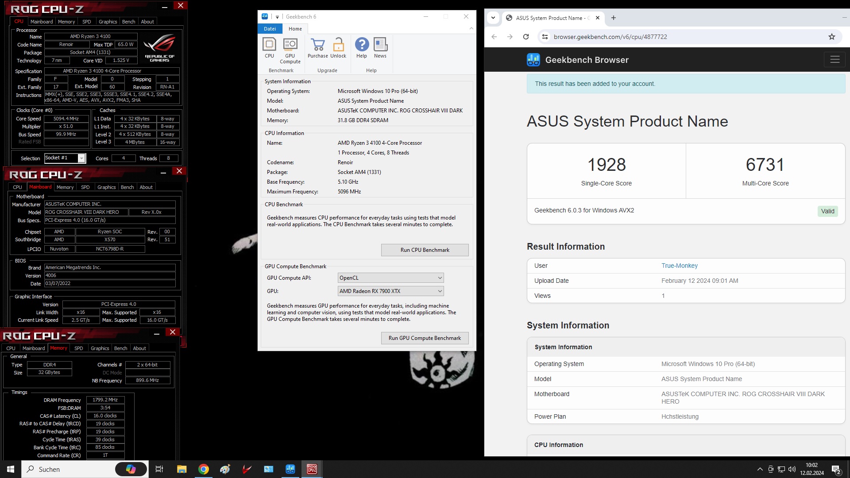Open the GPU dropdown showing Radeon RX 7900 XTX
Screen dimensions: 850x478
pyautogui.click(x=390, y=291)
